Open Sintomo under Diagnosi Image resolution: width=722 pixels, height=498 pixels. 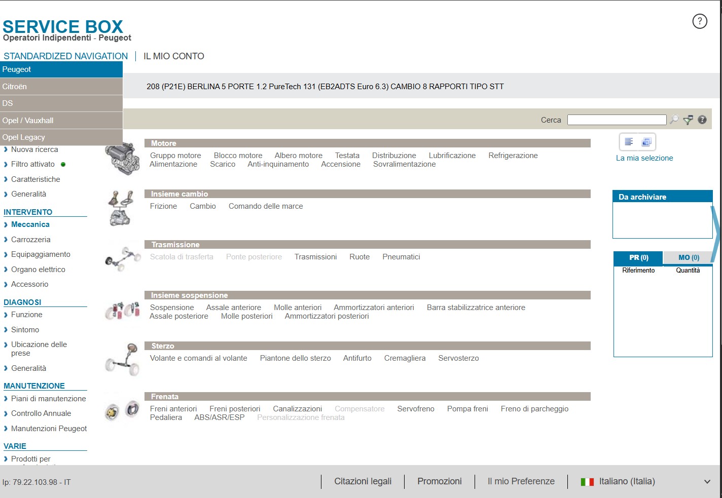click(x=25, y=330)
